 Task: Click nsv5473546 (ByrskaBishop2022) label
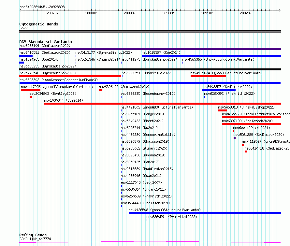coord(48,73)
